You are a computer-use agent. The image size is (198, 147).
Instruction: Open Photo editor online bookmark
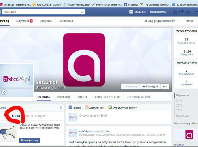click(107, 4)
